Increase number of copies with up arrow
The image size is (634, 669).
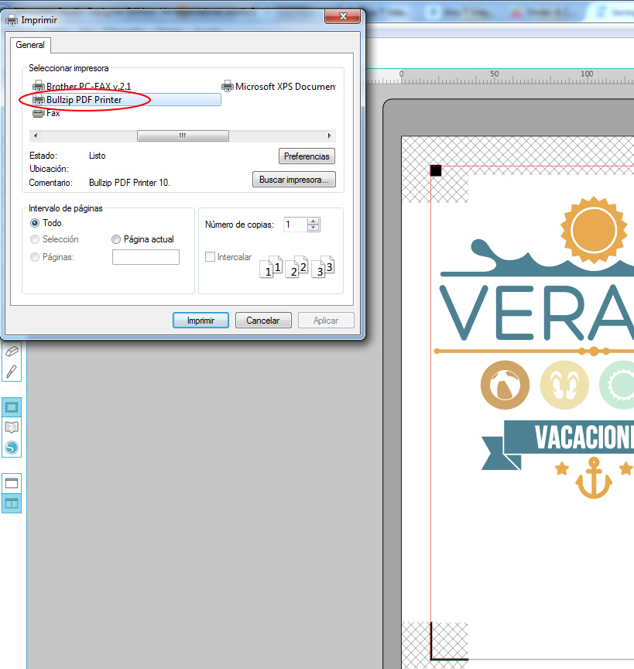tap(314, 221)
